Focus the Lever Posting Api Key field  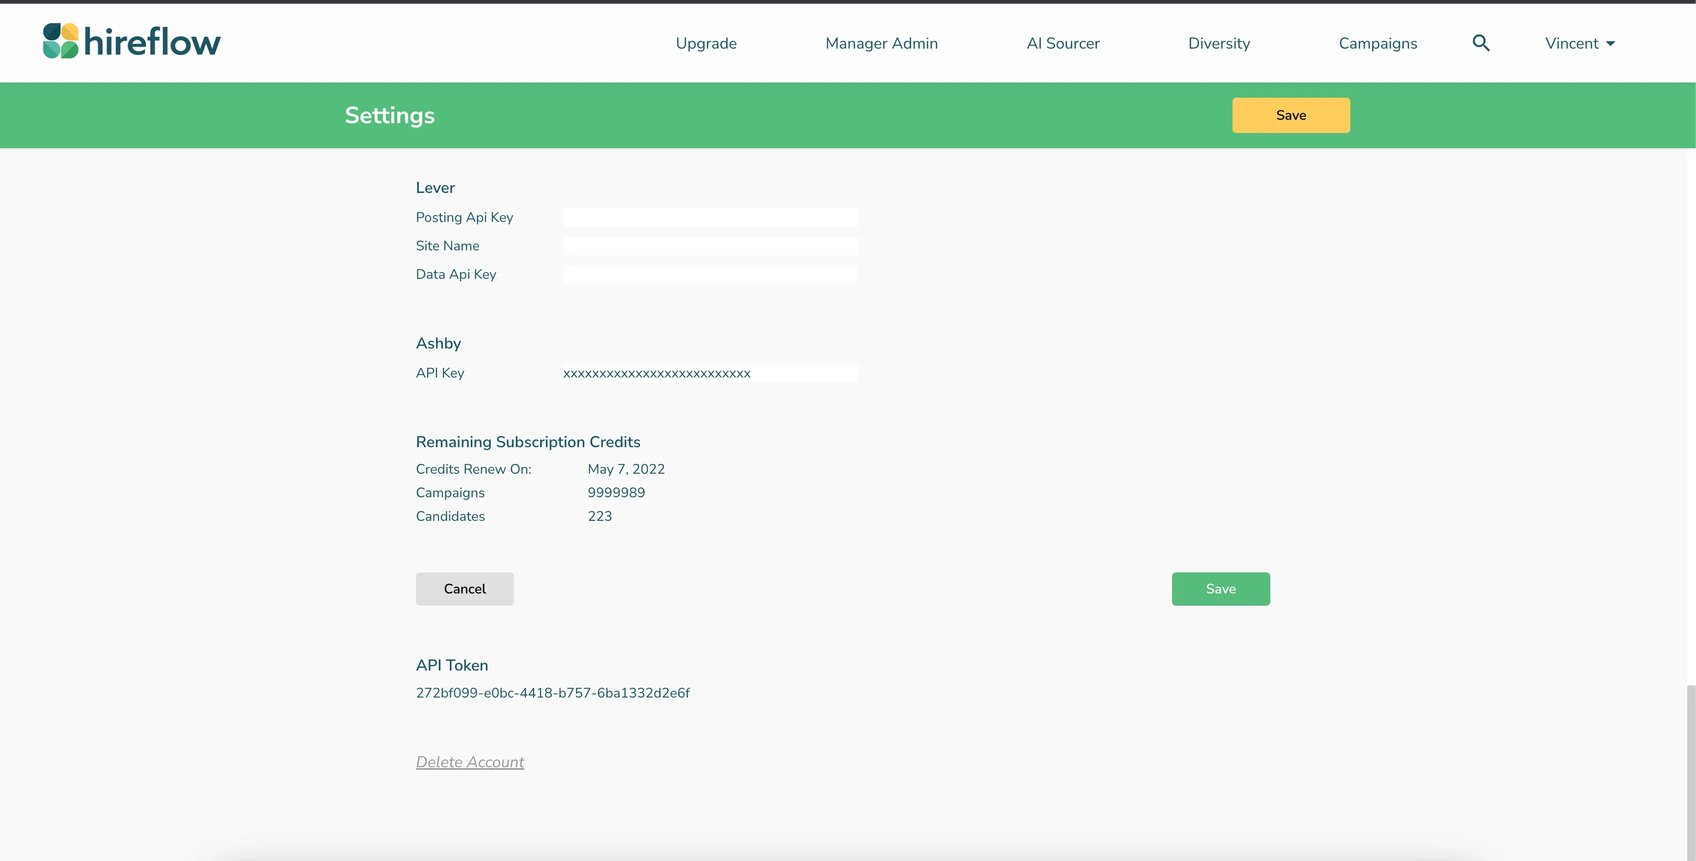coord(710,217)
